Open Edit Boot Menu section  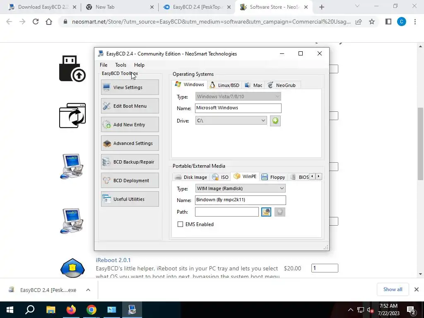click(x=130, y=106)
